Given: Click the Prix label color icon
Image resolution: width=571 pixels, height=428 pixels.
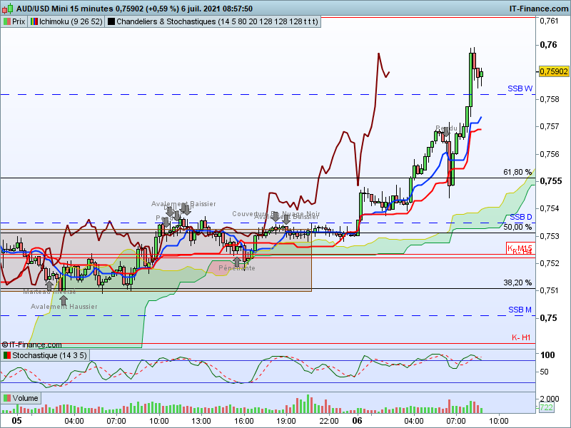Looking at the screenshot, I should [x=7, y=21].
